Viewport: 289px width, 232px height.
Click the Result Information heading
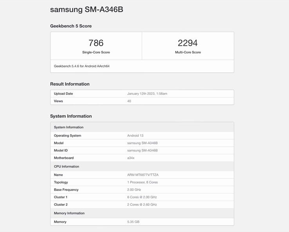(70, 84)
